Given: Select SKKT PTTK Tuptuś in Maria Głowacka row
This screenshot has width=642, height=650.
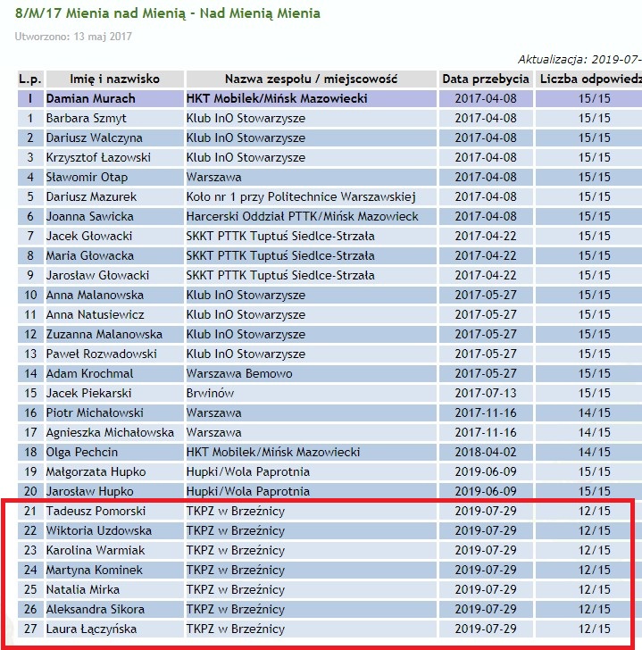Looking at the screenshot, I should pos(280,255).
